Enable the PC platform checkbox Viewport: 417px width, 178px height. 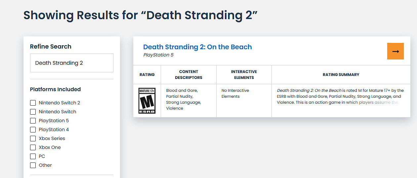[x=33, y=156]
